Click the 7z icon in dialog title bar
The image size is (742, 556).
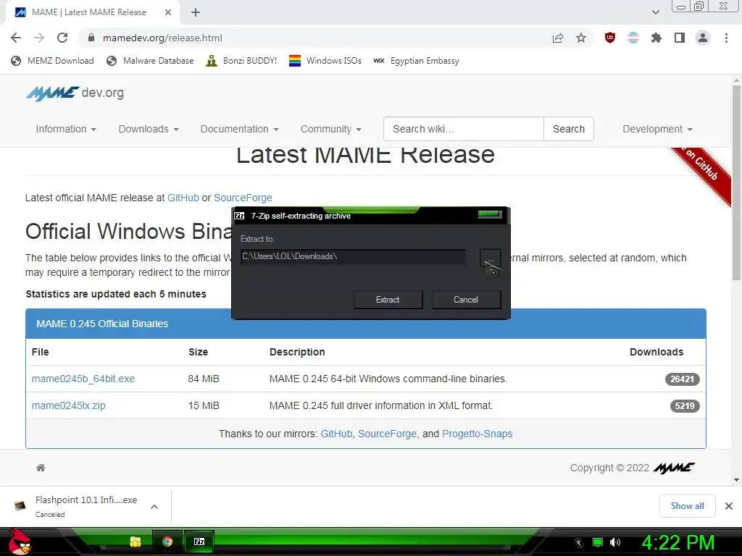coord(239,216)
